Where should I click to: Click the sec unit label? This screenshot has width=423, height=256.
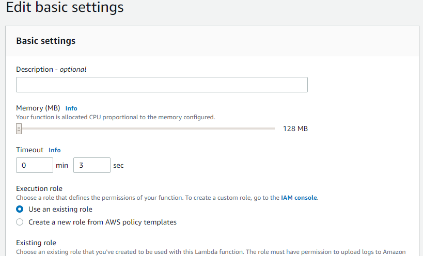click(118, 166)
